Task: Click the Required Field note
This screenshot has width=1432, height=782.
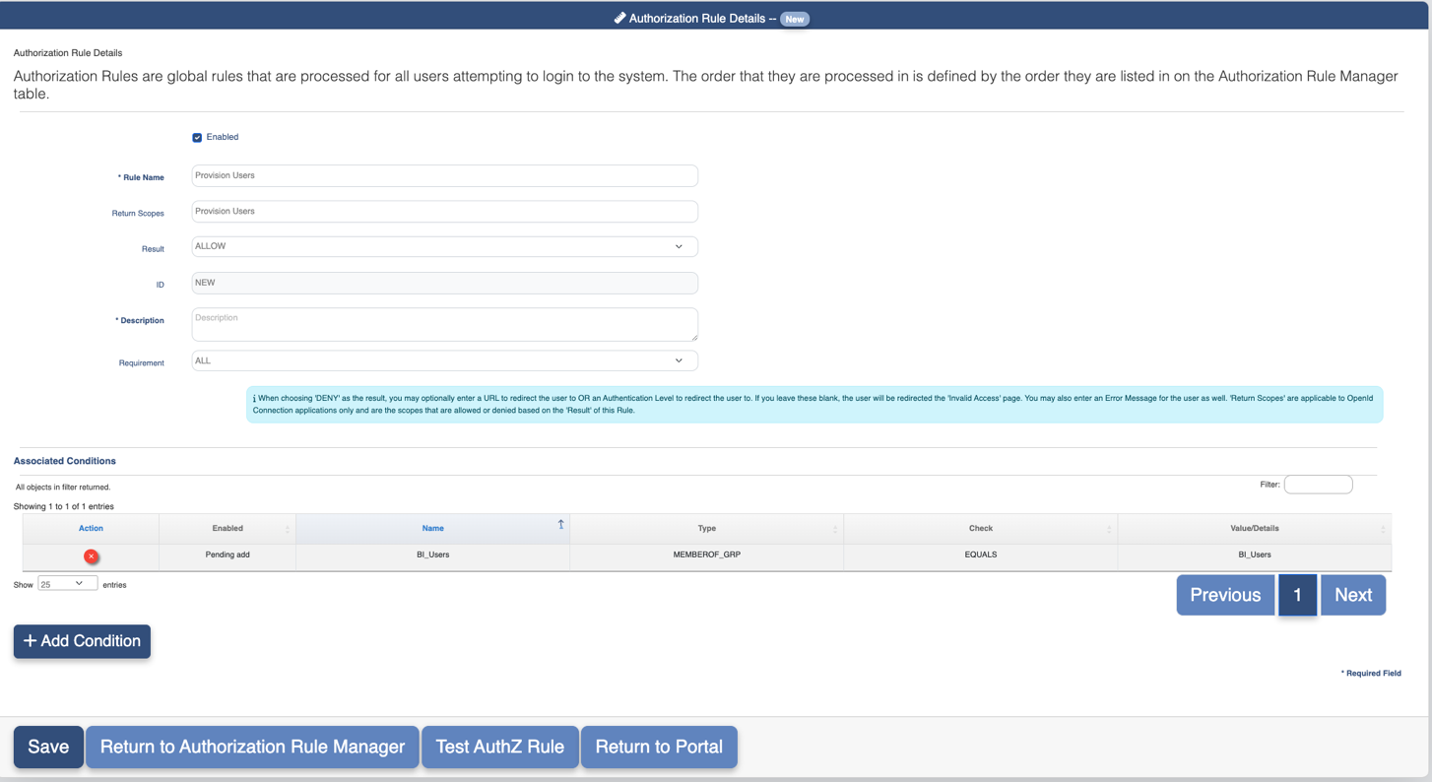Action: click(x=1371, y=674)
